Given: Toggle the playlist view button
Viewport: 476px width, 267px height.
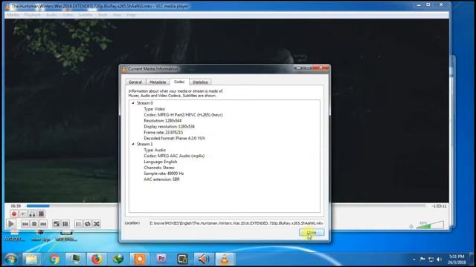Looking at the screenshot, I should (78, 224).
